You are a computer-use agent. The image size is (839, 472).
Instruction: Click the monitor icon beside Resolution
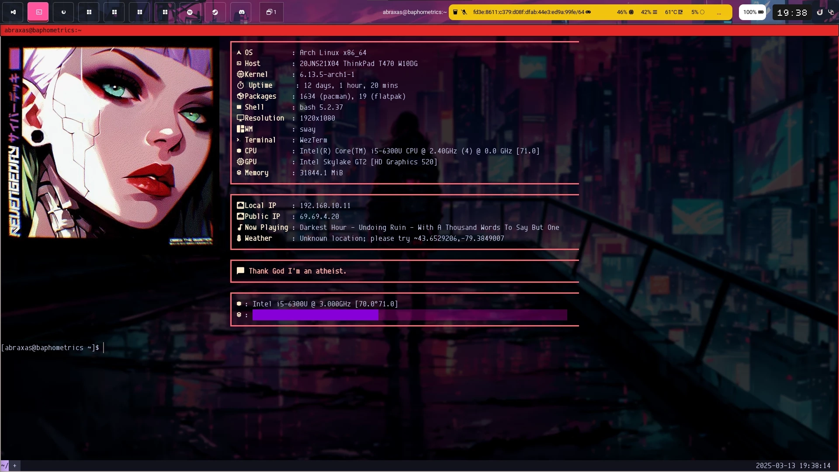click(x=240, y=118)
